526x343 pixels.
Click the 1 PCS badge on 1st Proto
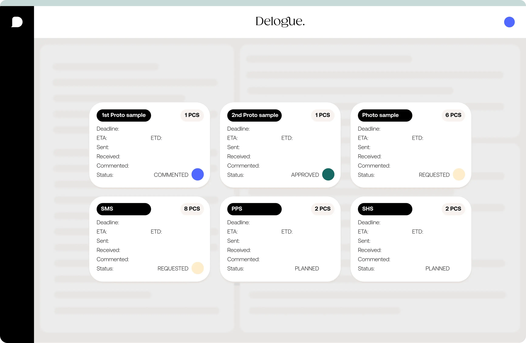(x=192, y=115)
